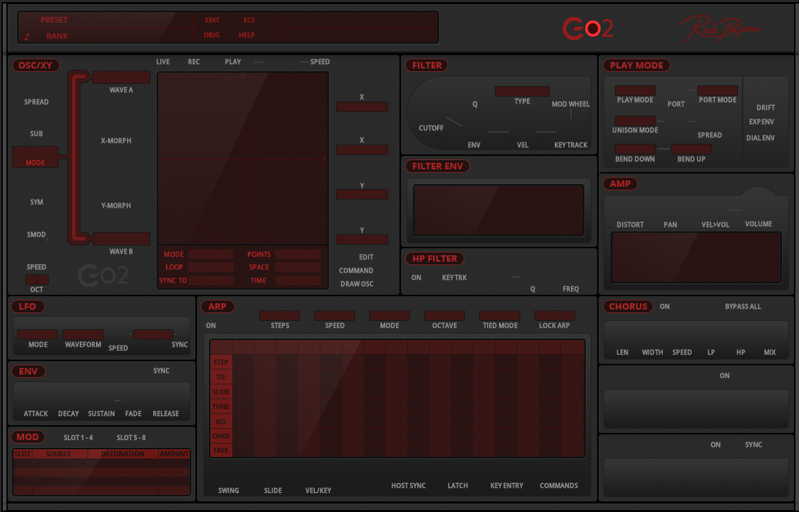Screen dimensions: 799x512
Task: Open the UNISON MODE selector
Action: [x=635, y=121]
